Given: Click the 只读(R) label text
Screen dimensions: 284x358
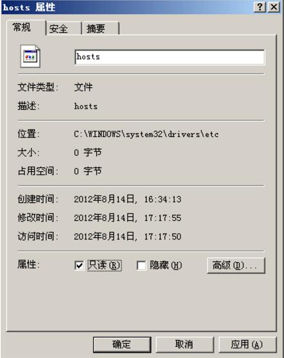Looking at the screenshot, I should tap(105, 266).
